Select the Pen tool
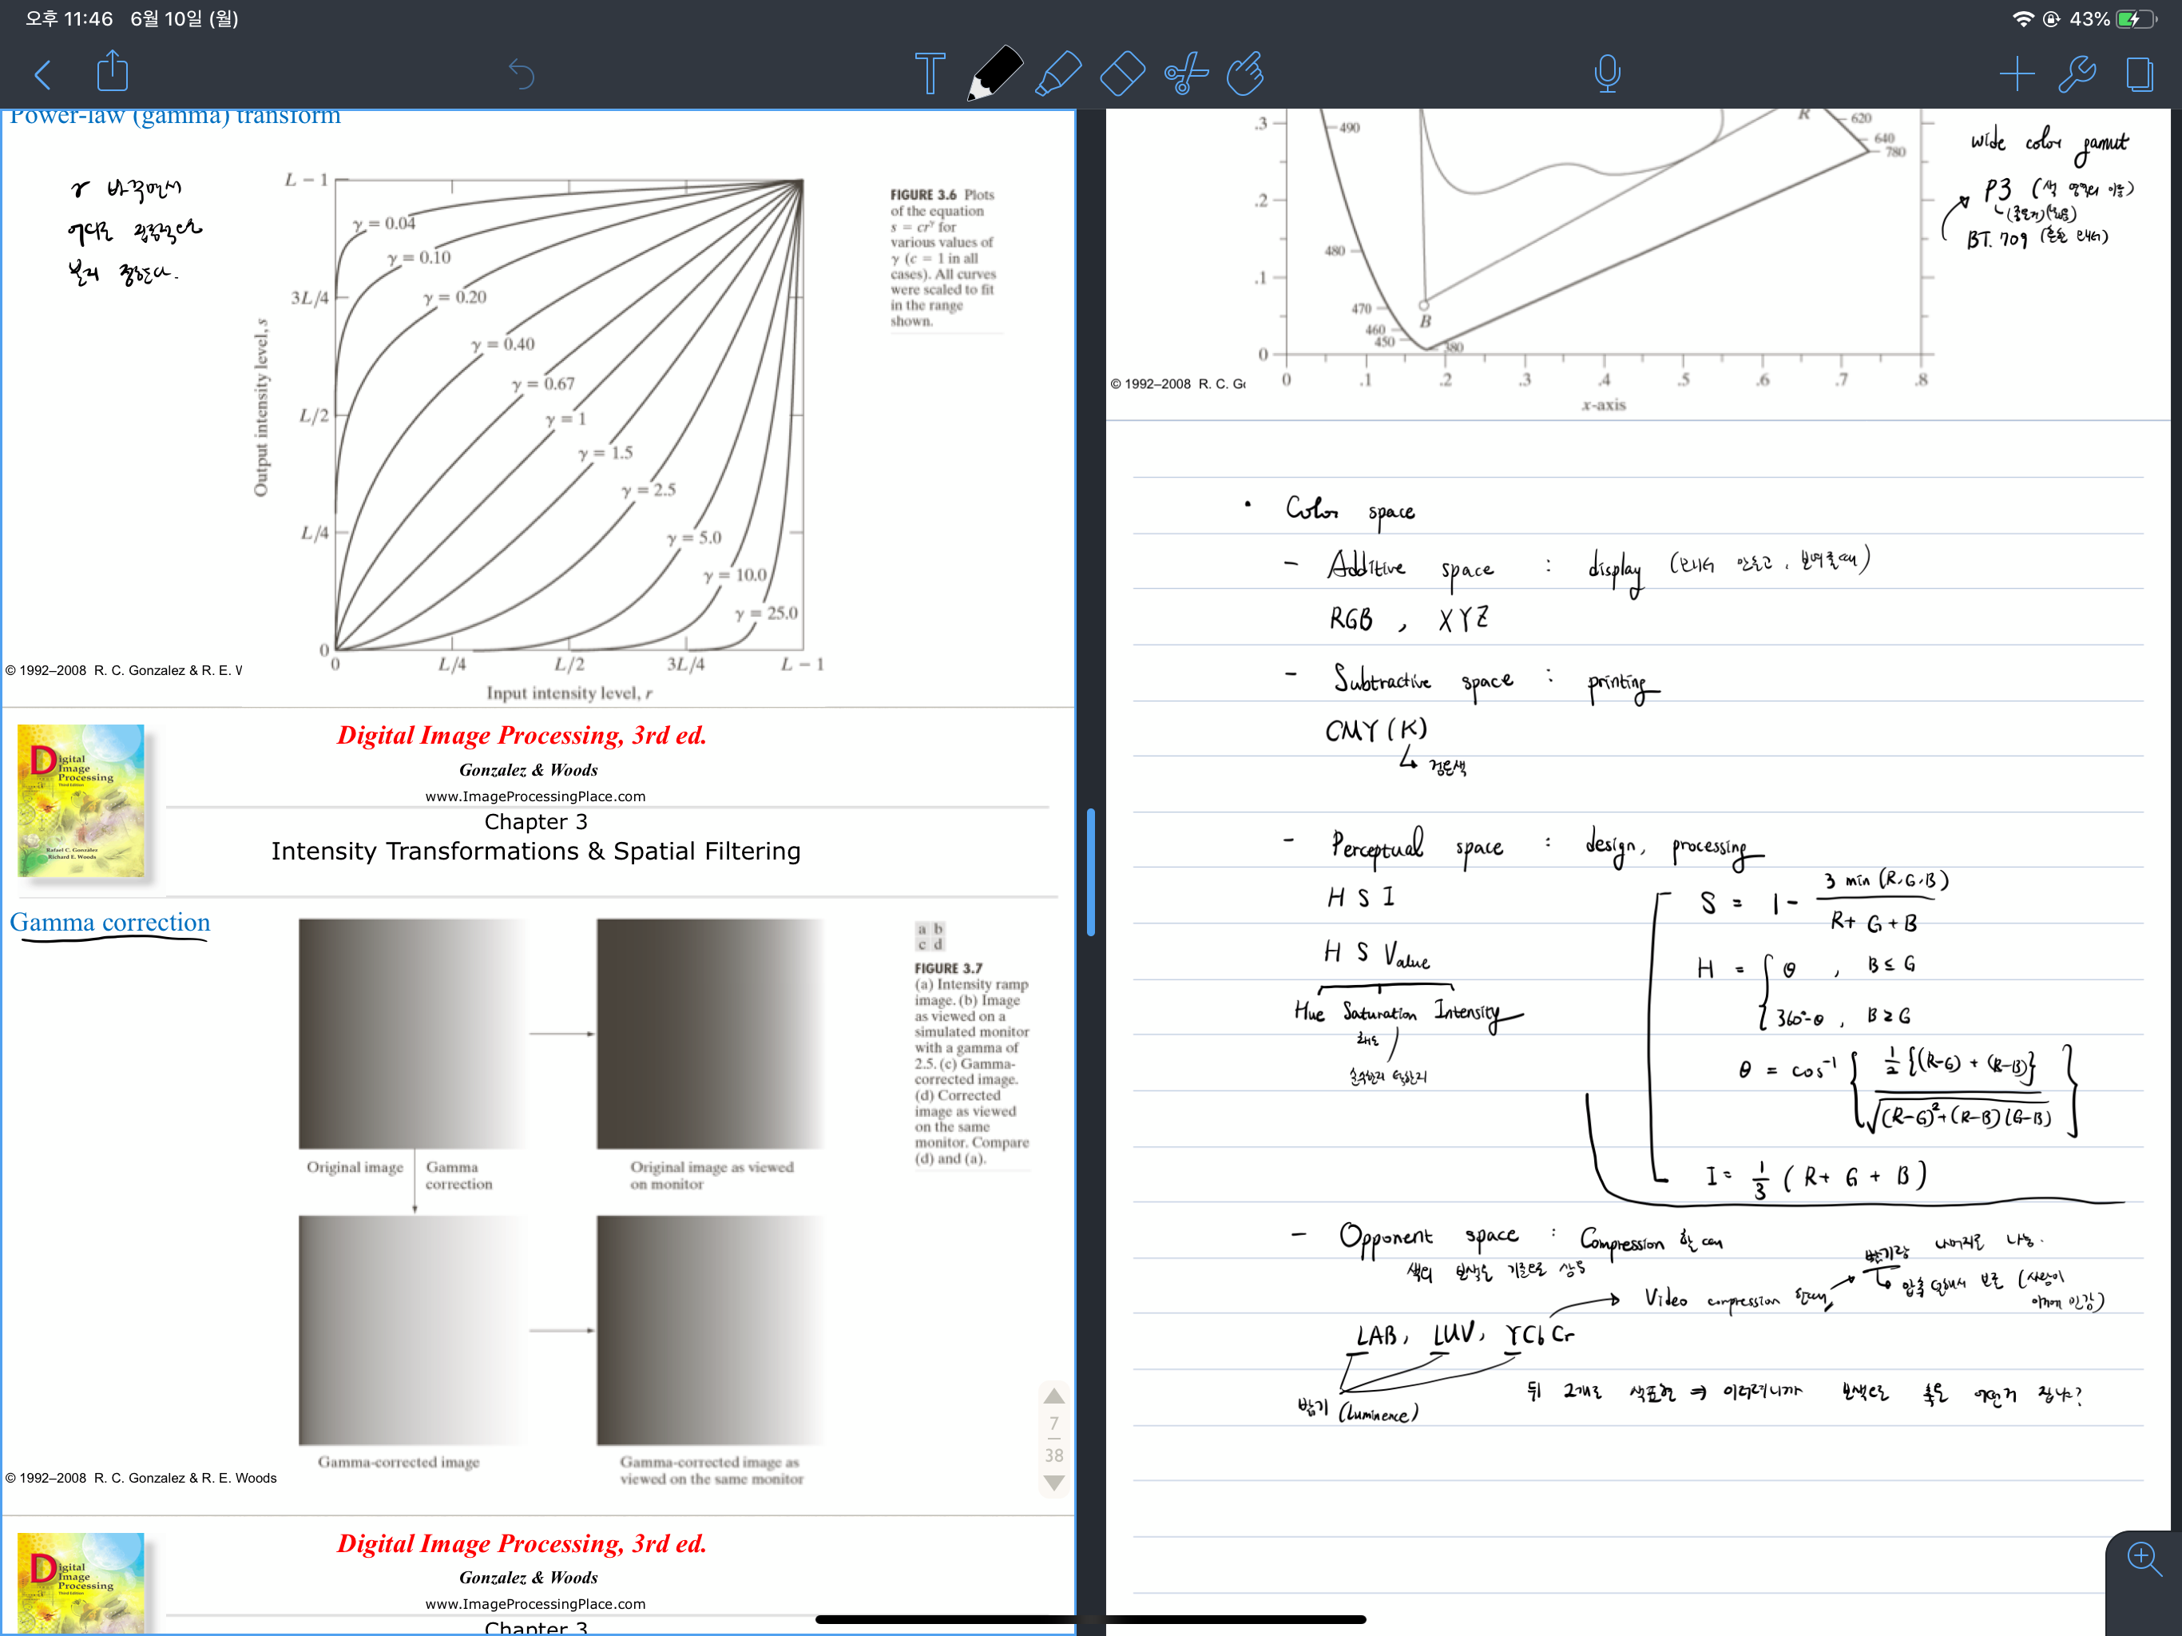This screenshot has width=2182, height=1636. coord(994,74)
